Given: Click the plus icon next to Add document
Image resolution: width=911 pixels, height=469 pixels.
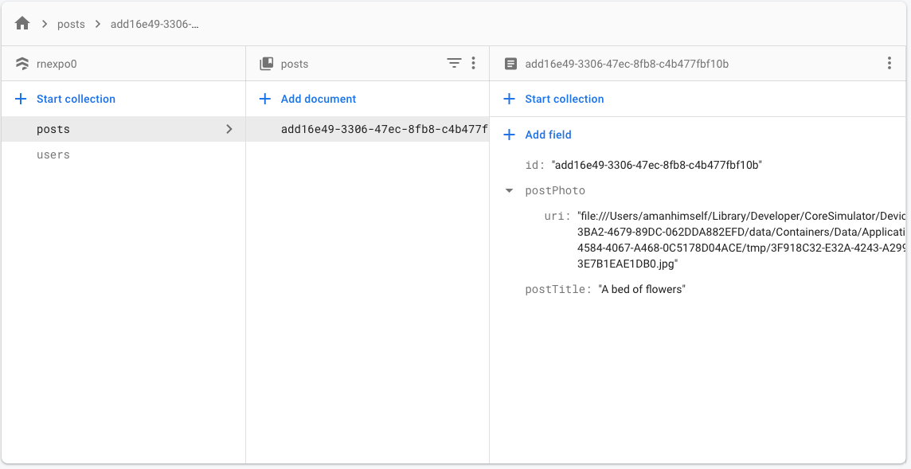Looking at the screenshot, I should 263,99.
